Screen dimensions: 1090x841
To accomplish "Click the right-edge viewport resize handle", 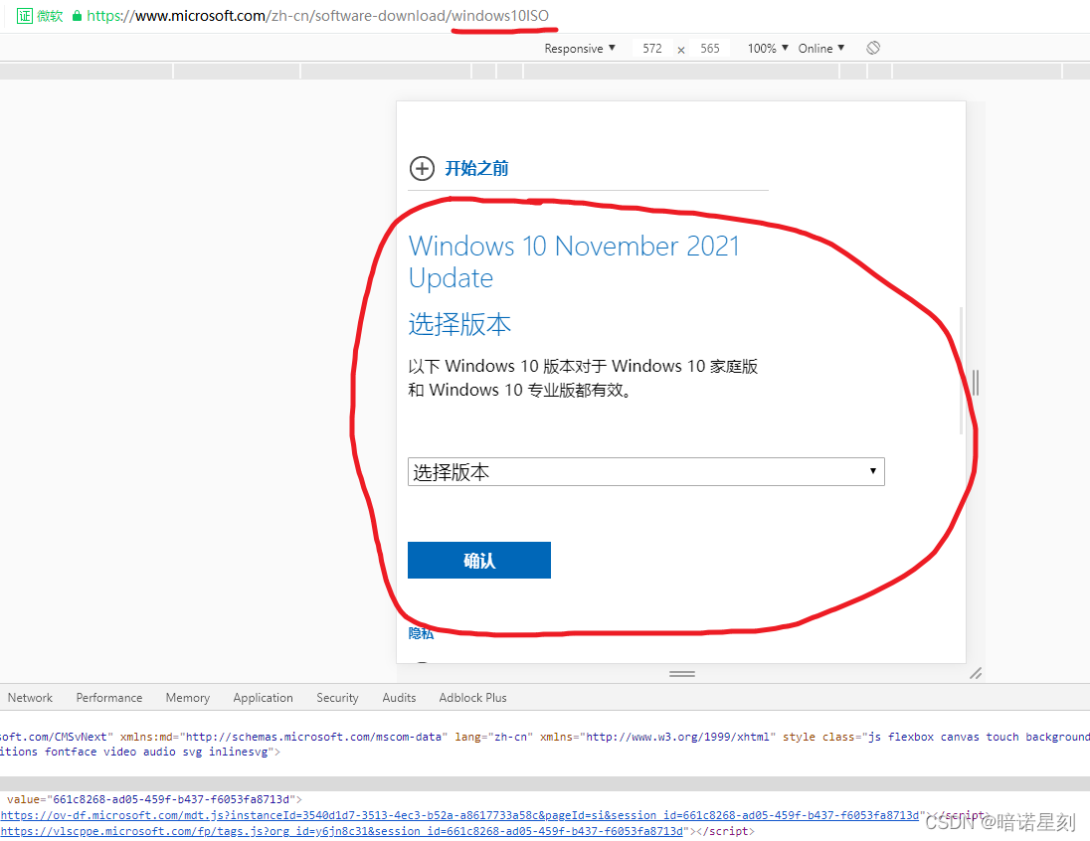I will [x=976, y=383].
